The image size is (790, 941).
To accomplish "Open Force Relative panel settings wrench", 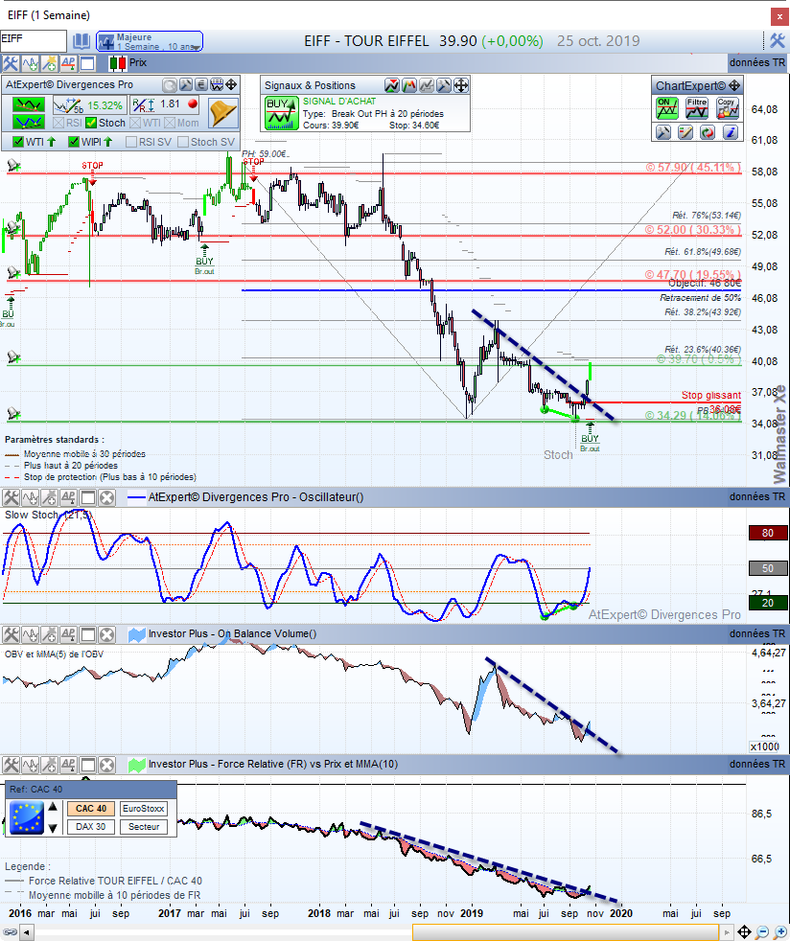I will [x=11, y=765].
